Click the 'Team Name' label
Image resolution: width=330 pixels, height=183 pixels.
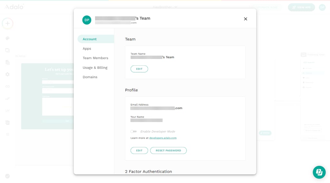point(138,54)
